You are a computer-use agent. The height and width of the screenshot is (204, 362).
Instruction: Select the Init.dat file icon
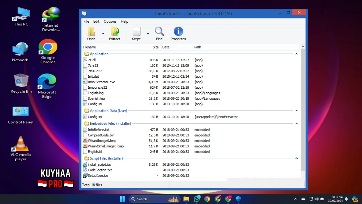click(85, 76)
